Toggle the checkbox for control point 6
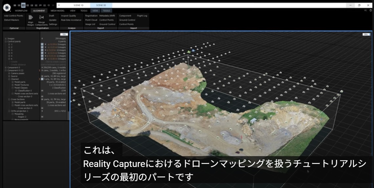 (x=42, y=59)
